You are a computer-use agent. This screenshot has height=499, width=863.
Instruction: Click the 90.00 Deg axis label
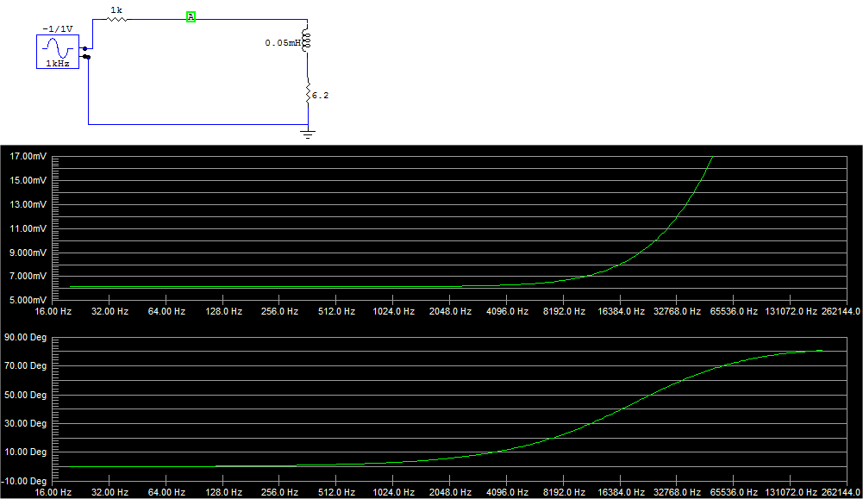25,337
